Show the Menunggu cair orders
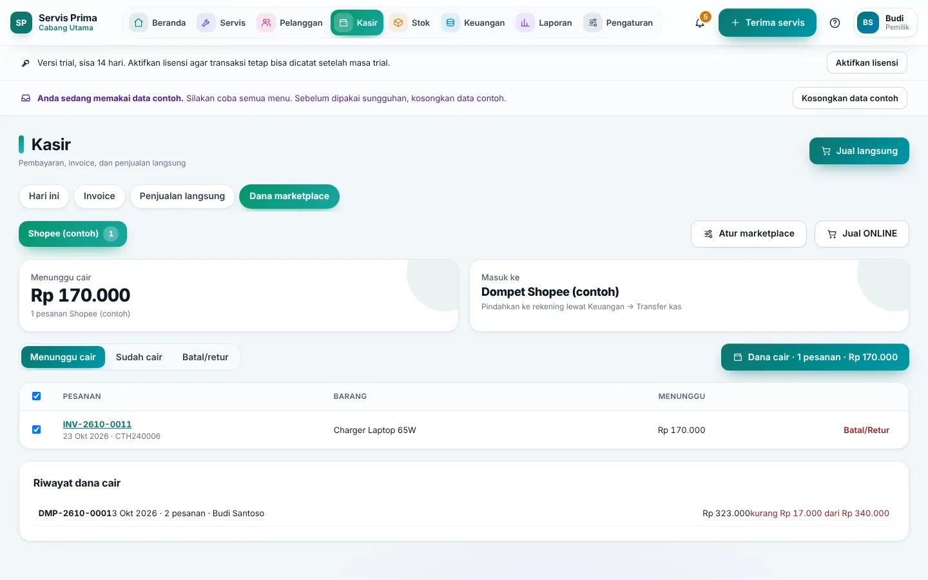The width and height of the screenshot is (928, 580). coord(63,357)
